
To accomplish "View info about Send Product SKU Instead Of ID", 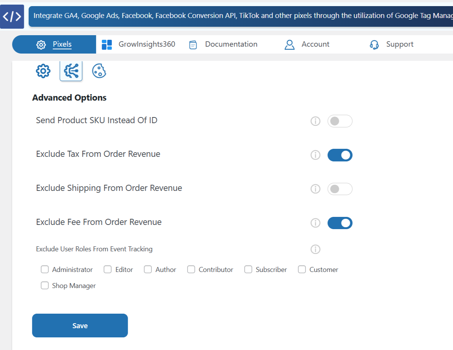I will pyautogui.click(x=315, y=121).
